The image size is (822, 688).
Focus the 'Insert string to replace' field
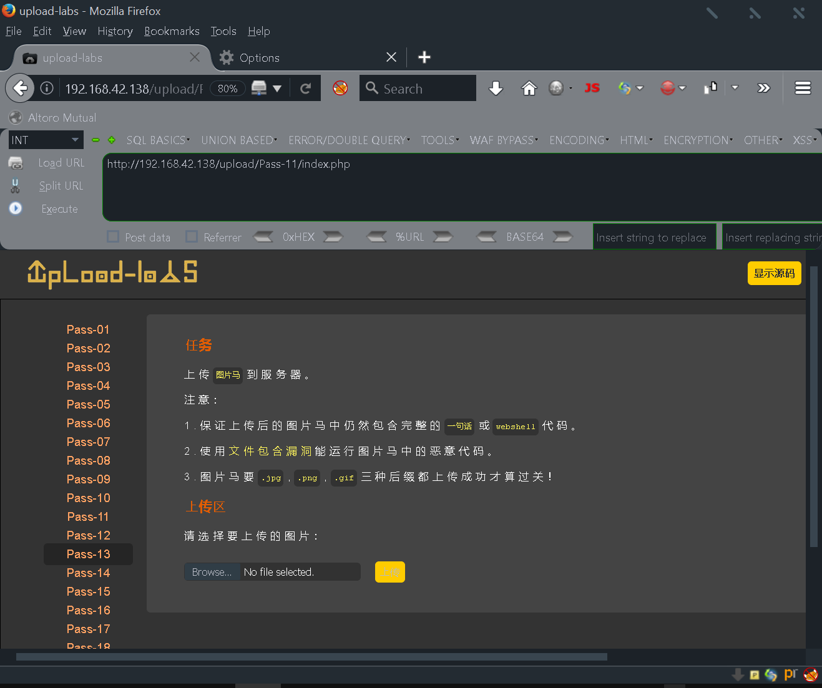click(654, 237)
